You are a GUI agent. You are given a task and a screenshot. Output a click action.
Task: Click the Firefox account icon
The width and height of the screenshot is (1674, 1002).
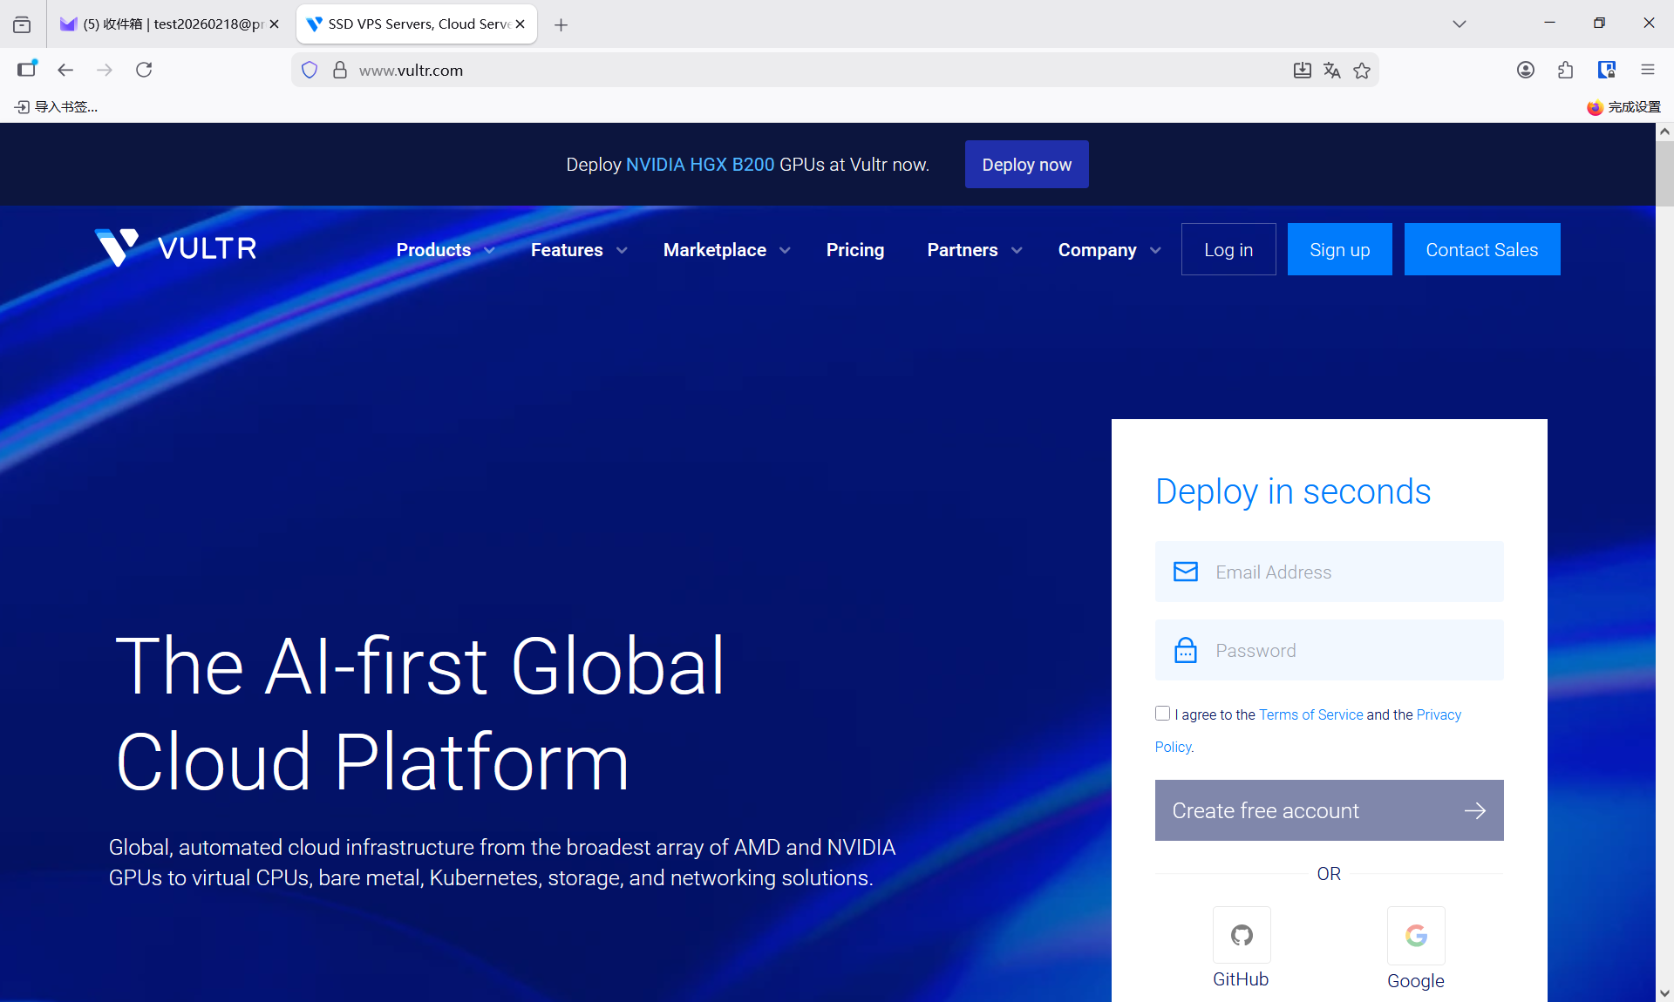(1525, 70)
